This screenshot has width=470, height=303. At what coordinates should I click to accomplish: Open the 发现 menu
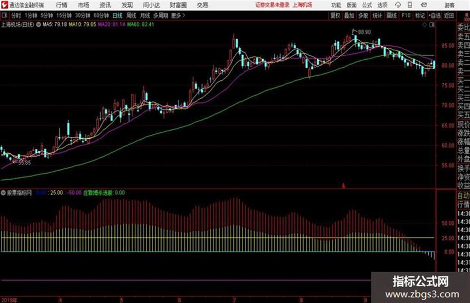pos(127,5)
